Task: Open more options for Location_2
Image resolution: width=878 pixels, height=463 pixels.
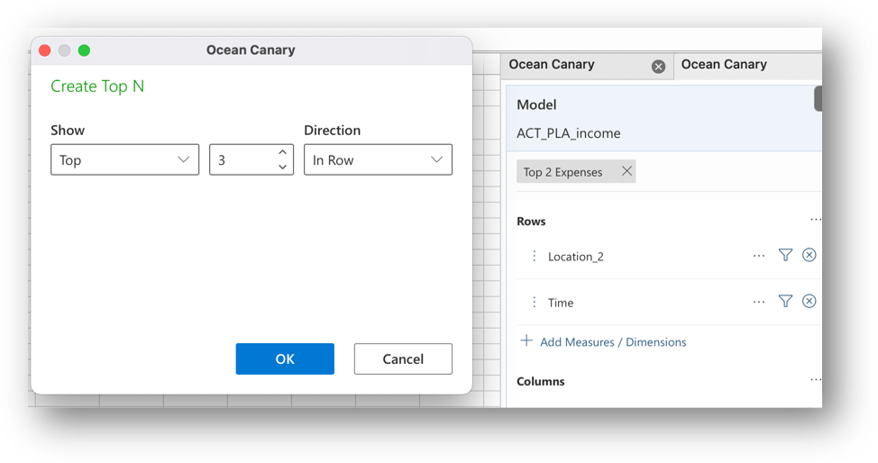Action: click(759, 256)
